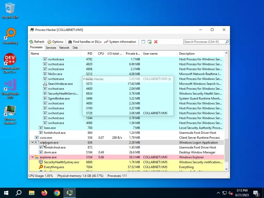
Task: Select fontdrvhost.exe with PID 864
Action: click(x=126, y=133)
